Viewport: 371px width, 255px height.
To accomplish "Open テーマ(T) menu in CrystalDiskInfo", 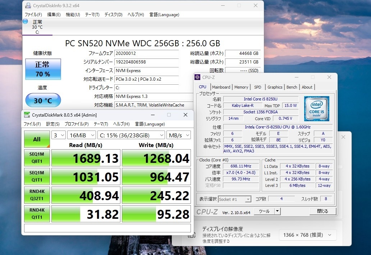I will [92, 15].
